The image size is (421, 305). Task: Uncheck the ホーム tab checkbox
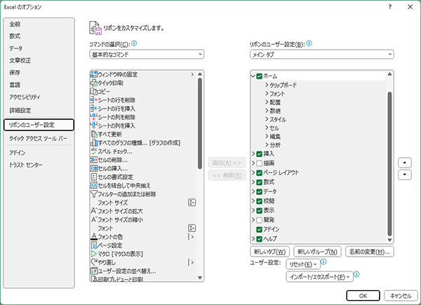(259, 76)
